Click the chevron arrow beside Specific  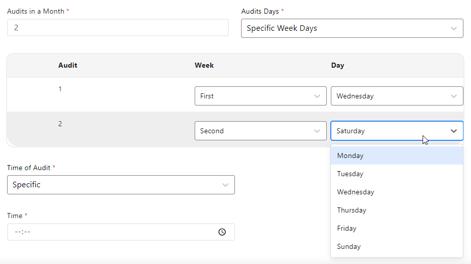point(225,185)
